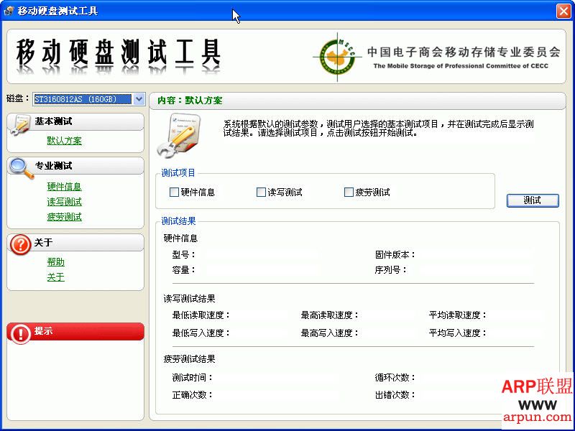
Task: Enable the 读写测试 checkbox
Action: point(261,192)
